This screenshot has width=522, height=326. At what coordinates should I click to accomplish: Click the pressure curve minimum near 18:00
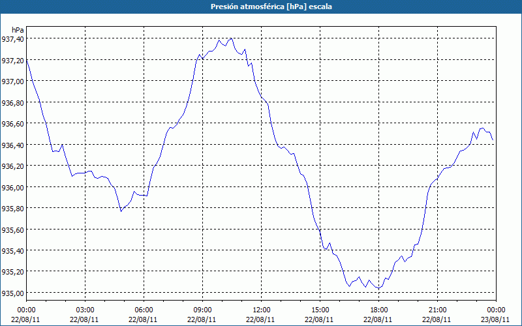[378, 288]
